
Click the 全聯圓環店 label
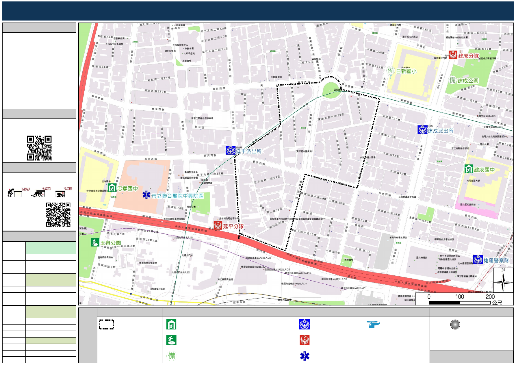276,77
